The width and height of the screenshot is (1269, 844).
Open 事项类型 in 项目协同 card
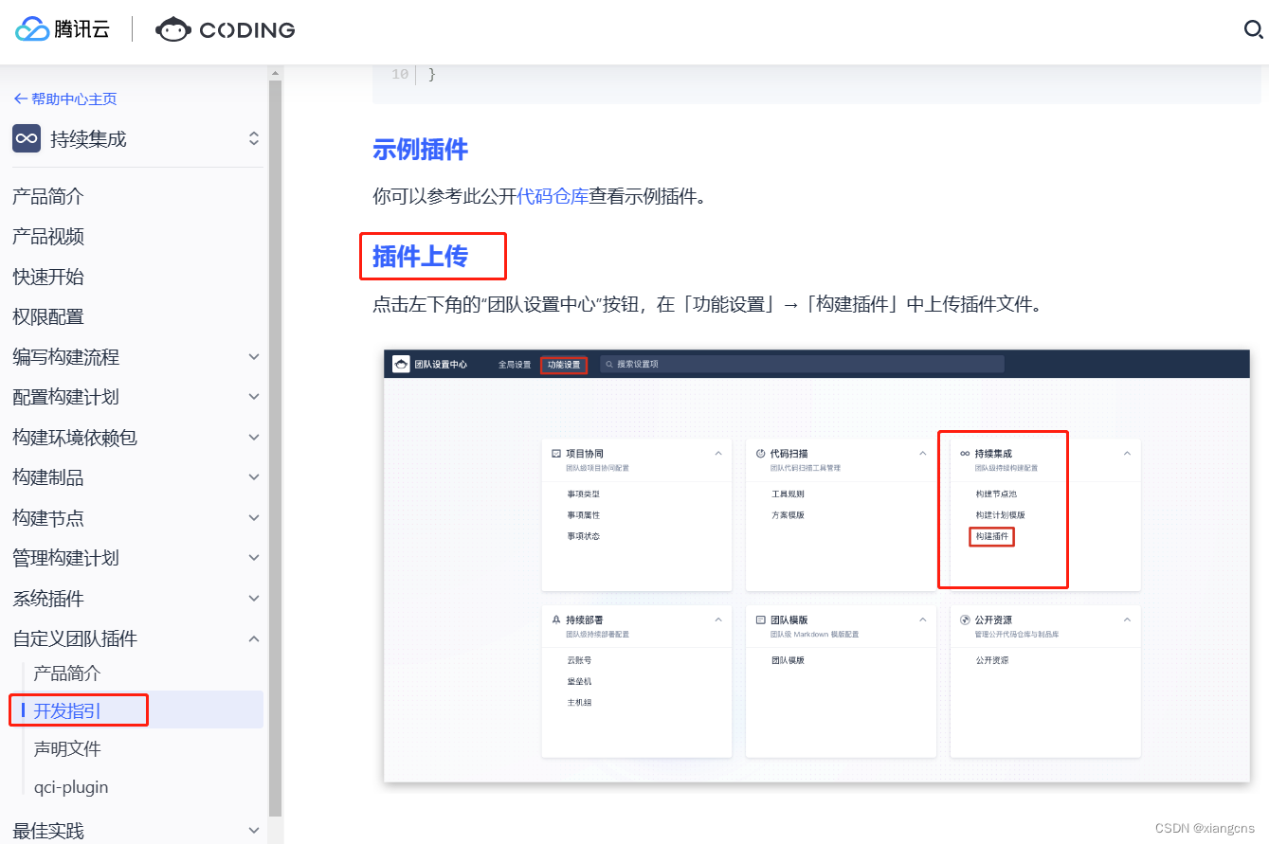point(583,494)
